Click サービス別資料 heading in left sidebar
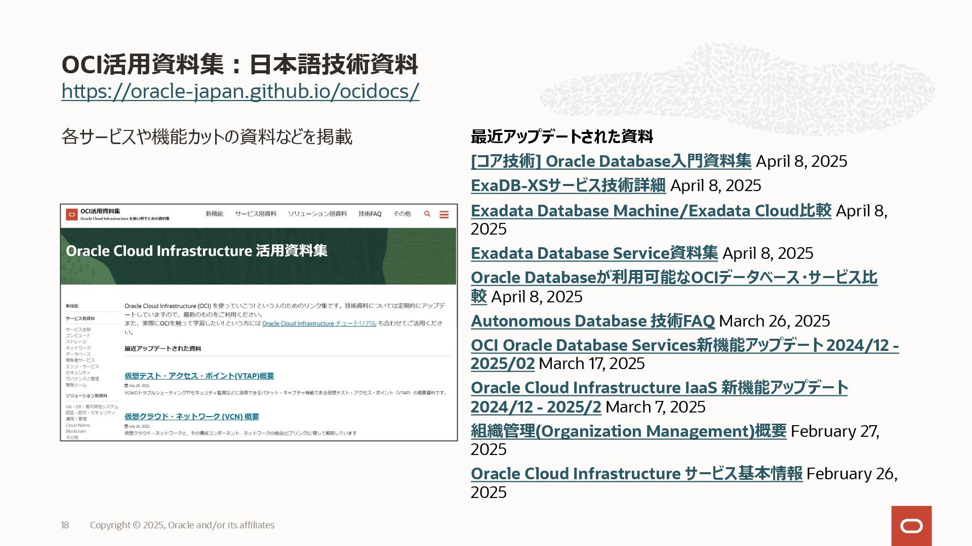The image size is (972, 546). pos(80,318)
